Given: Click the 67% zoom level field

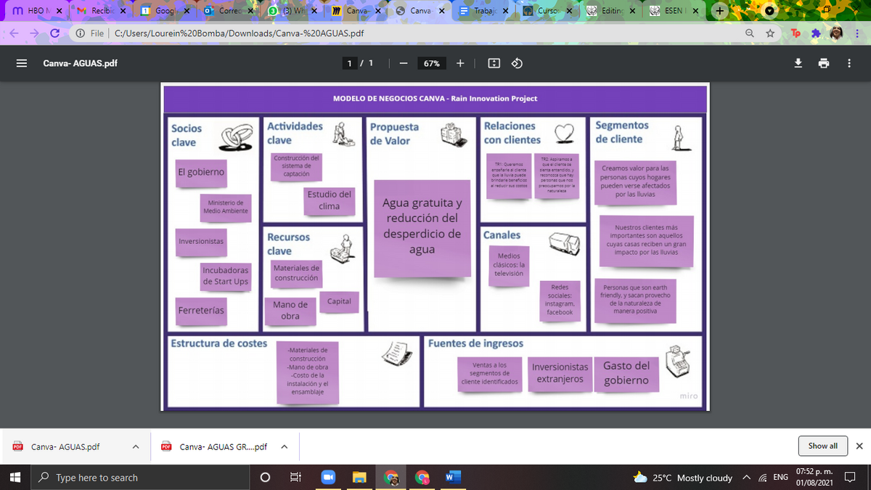Looking at the screenshot, I should coord(431,63).
